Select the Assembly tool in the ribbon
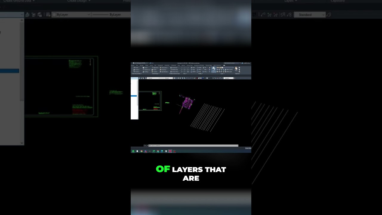382x215 pixels. click(164, 70)
